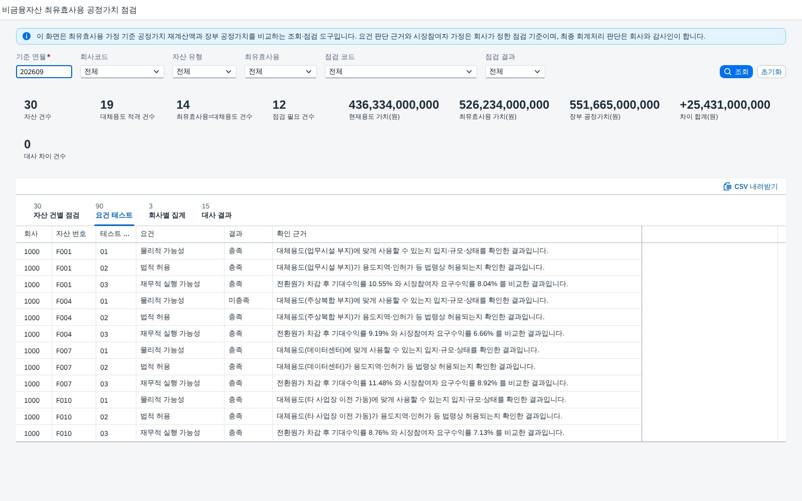Click the 미충족 result for asset F004
802x501 pixels.
[239, 301]
